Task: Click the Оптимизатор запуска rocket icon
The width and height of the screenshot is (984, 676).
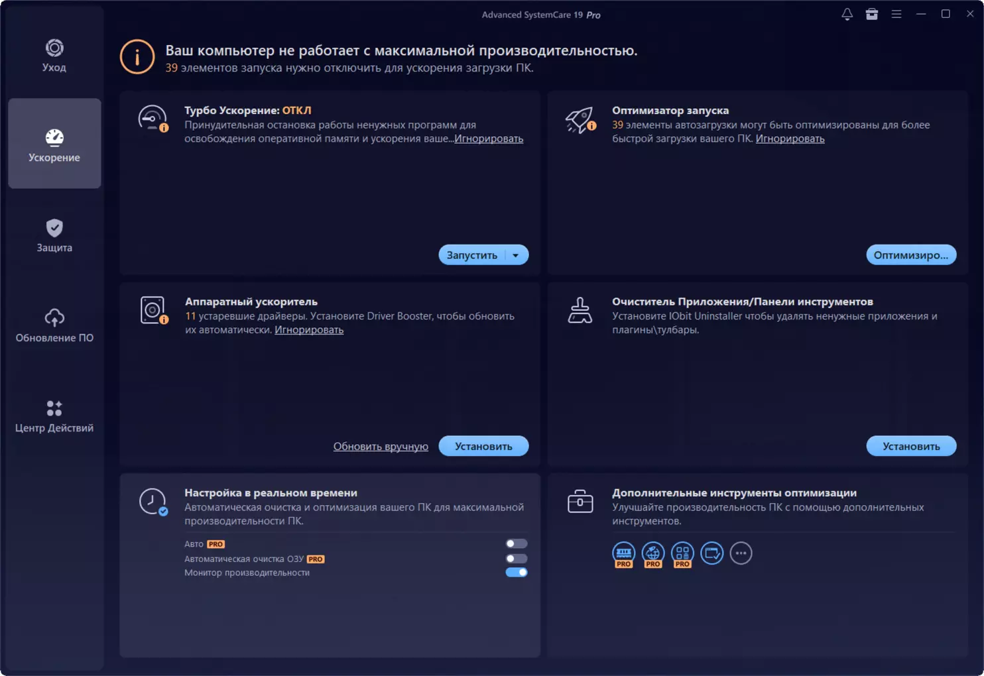Action: pos(580,120)
